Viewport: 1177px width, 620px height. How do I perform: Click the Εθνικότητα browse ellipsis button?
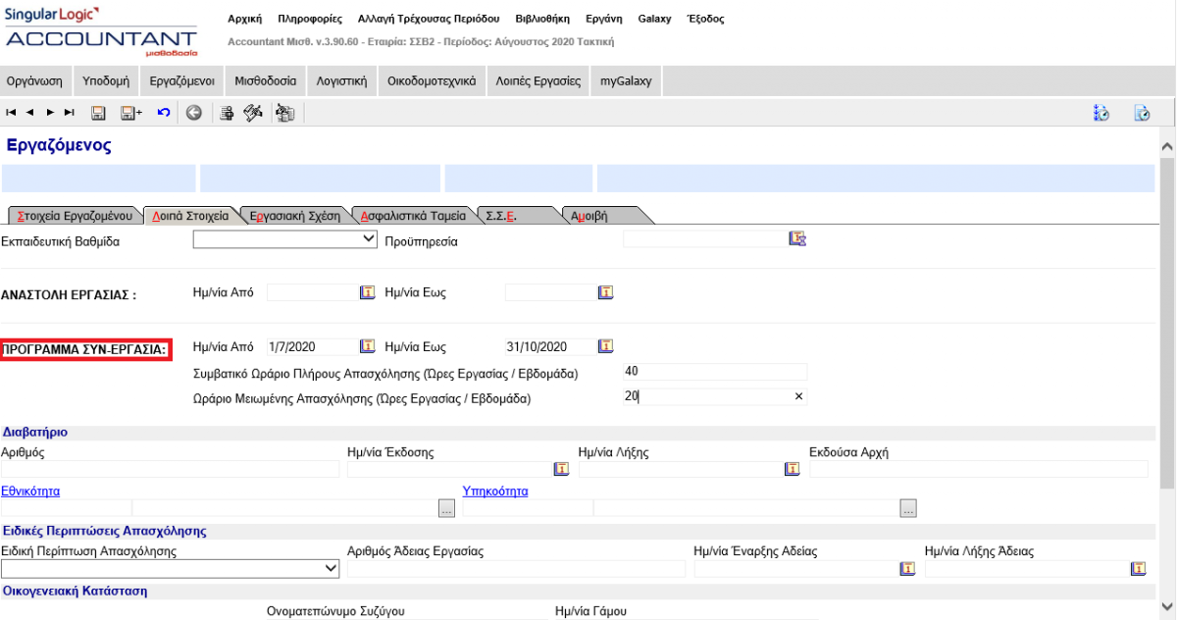[447, 508]
